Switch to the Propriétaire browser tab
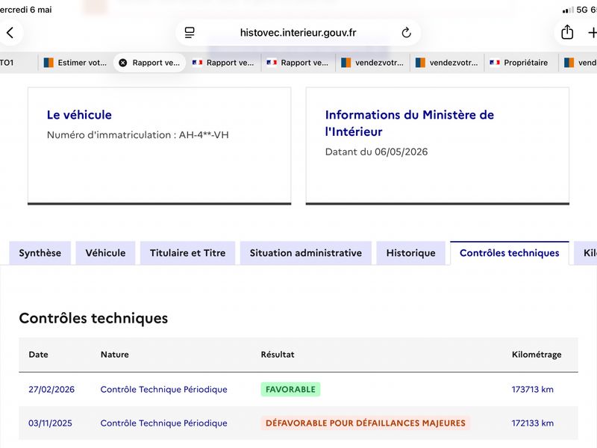 pyautogui.click(x=521, y=63)
